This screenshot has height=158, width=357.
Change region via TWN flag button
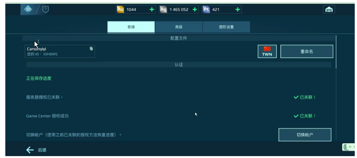click(x=267, y=51)
